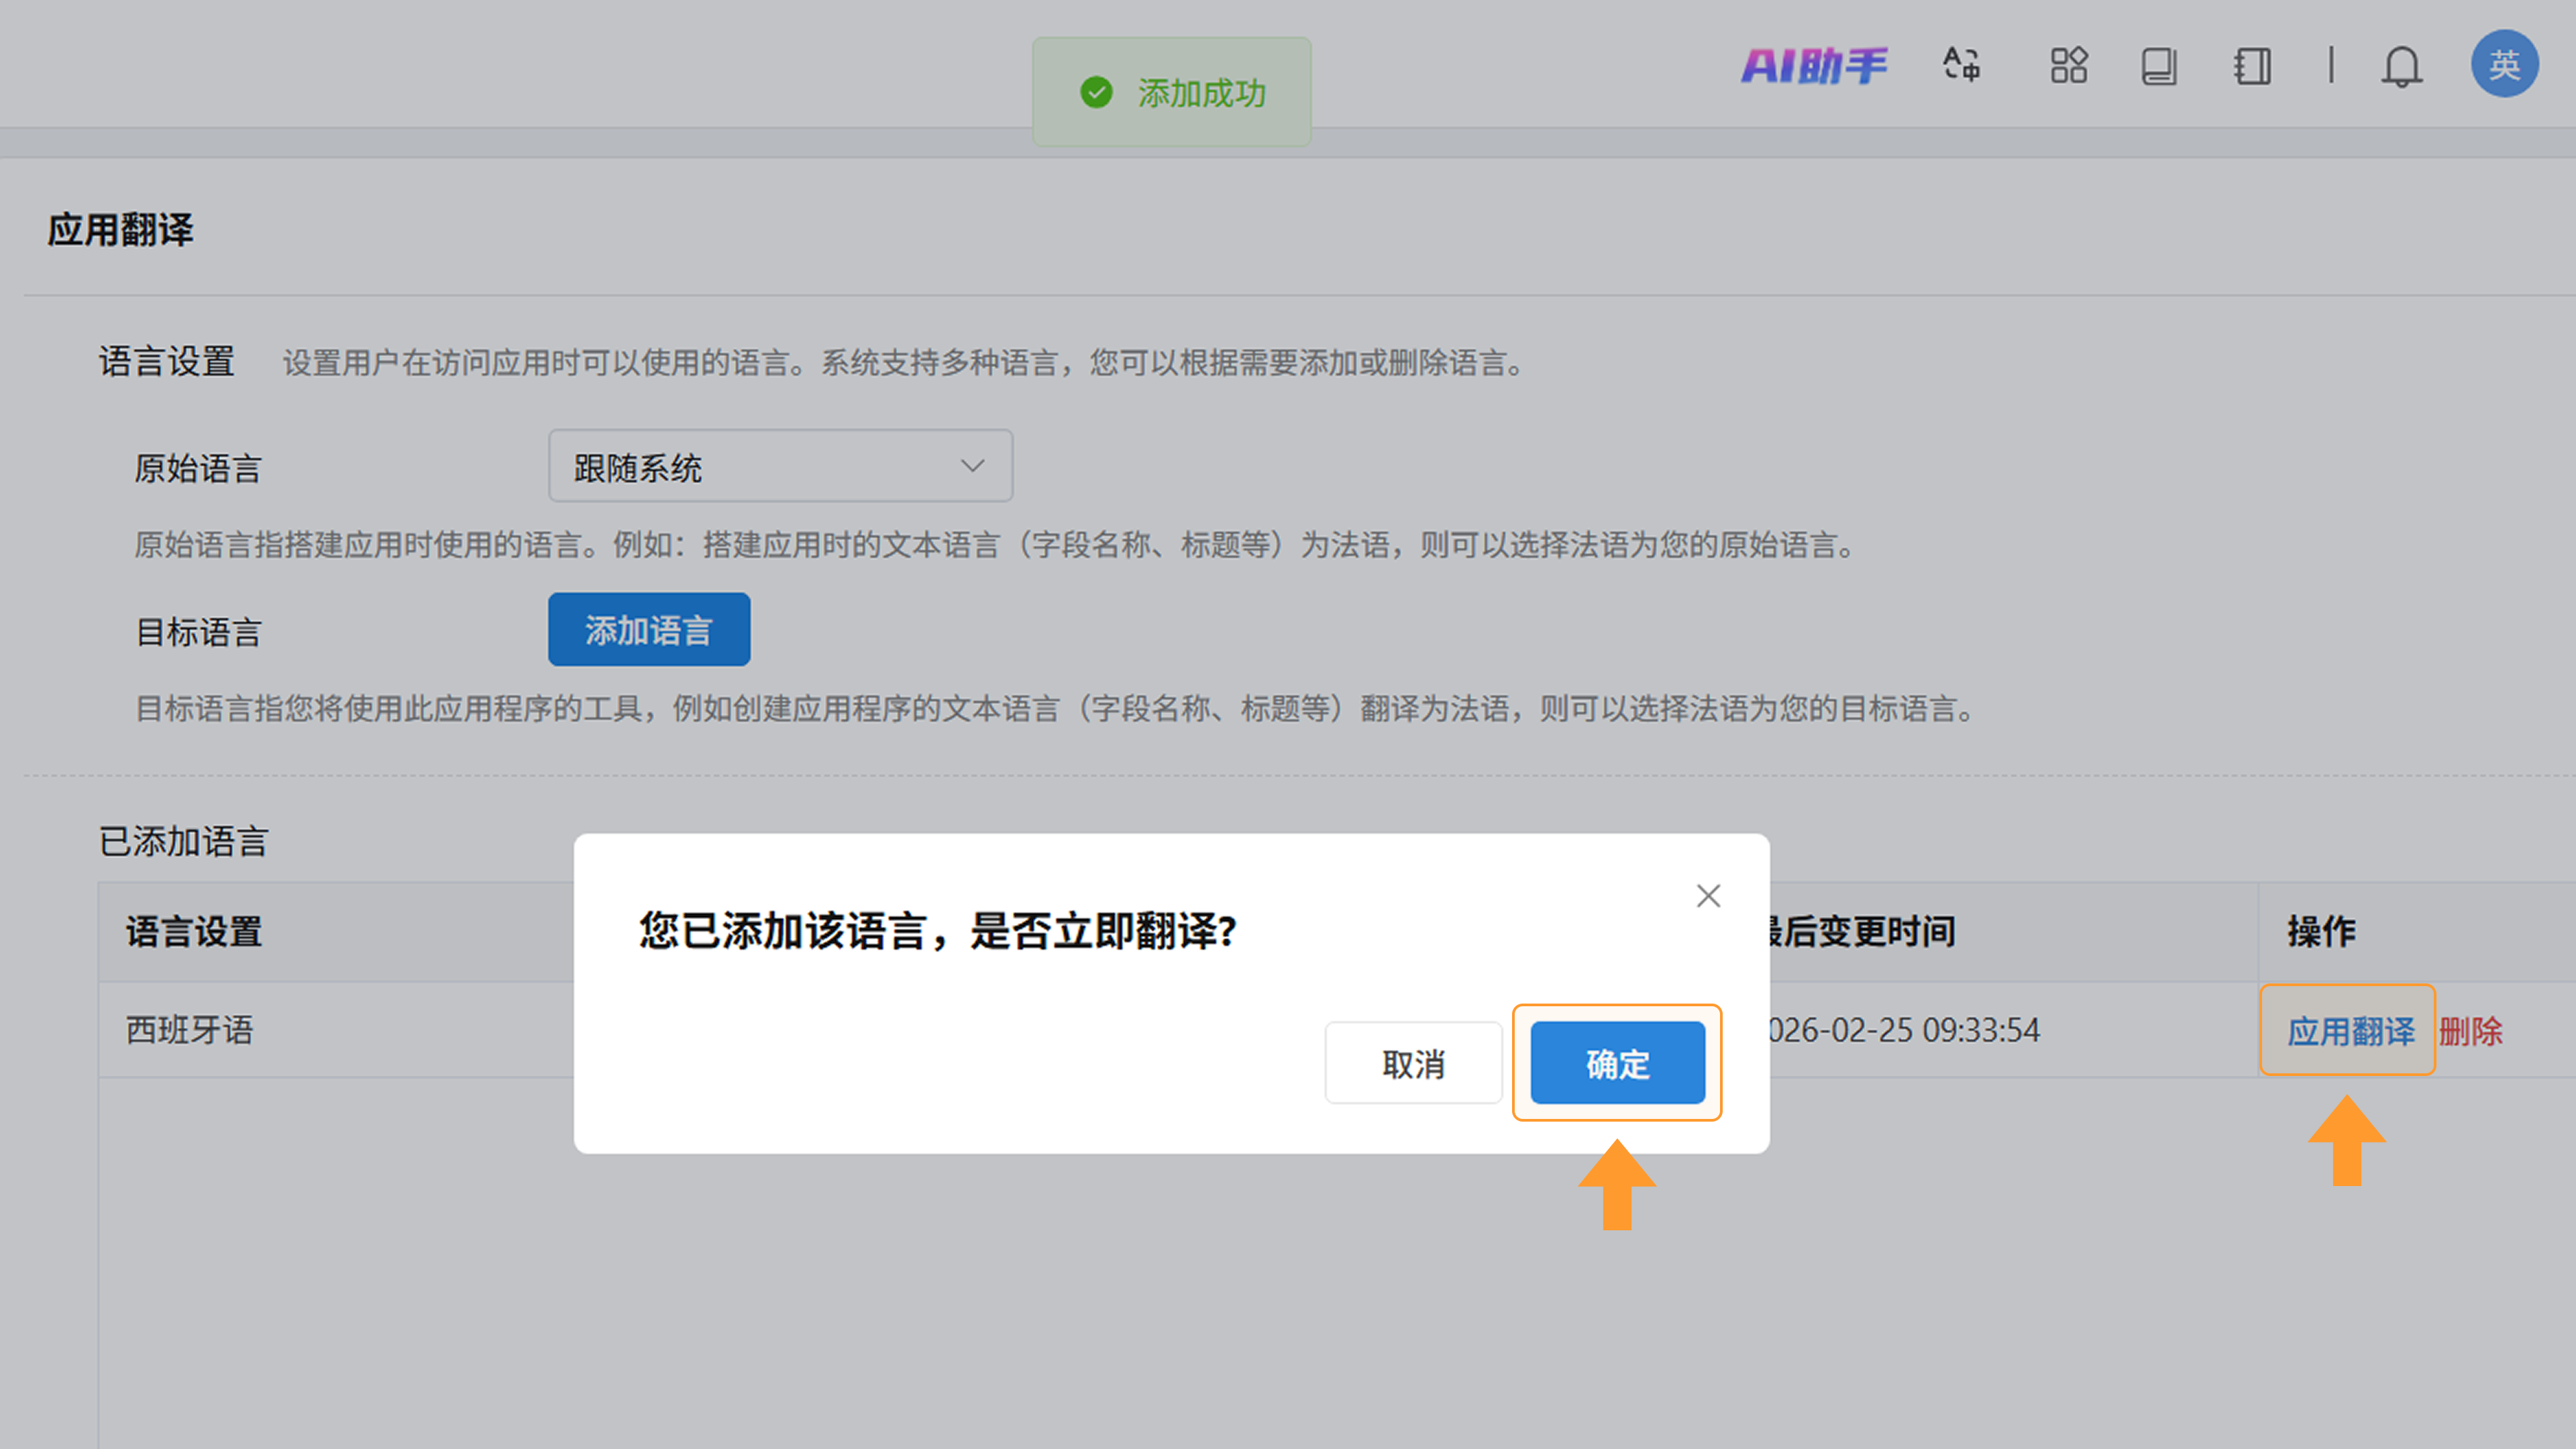Screen dimensions: 2576x1449
Task: Click the 操作 column header
Action: point(2321,932)
